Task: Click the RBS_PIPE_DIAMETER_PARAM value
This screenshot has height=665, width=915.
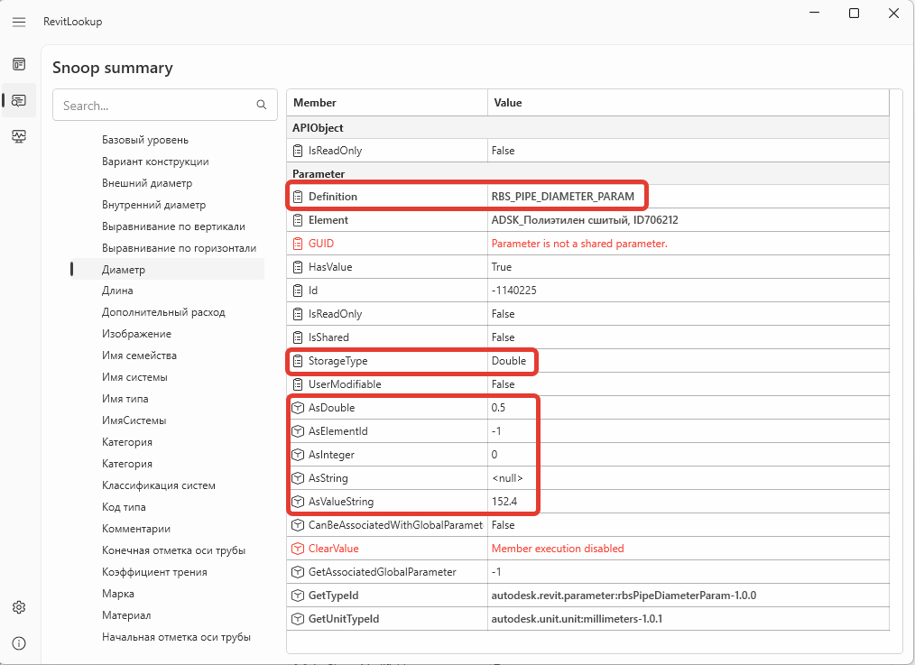Action: tap(562, 197)
